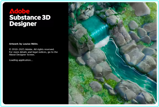The width and height of the screenshot is (159, 107).
Task: Click the 'About Designer Screen.' text
Action: point(22,55)
